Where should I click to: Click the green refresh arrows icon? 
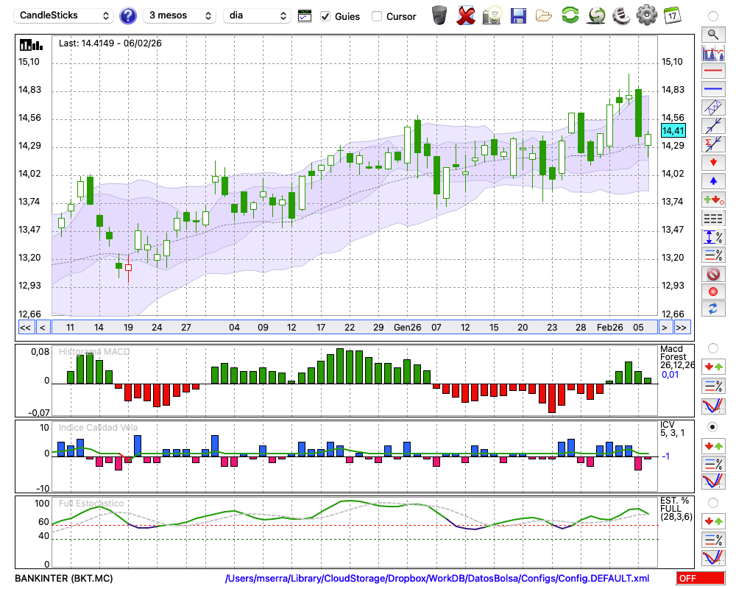[570, 15]
